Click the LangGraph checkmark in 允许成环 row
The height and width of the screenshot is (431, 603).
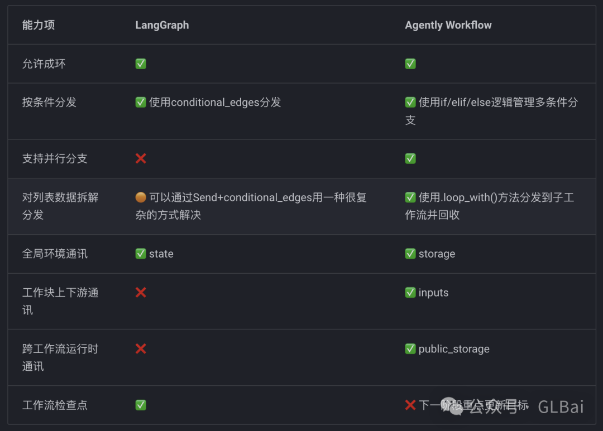(141, 64)
